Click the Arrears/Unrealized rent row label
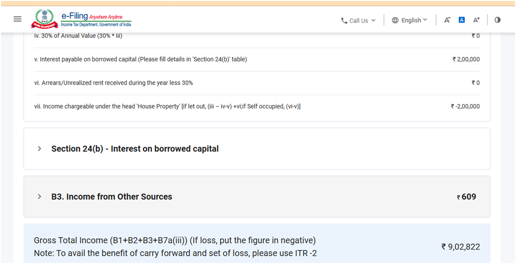This screenshot has height=264, width=516. click(114, 83)
